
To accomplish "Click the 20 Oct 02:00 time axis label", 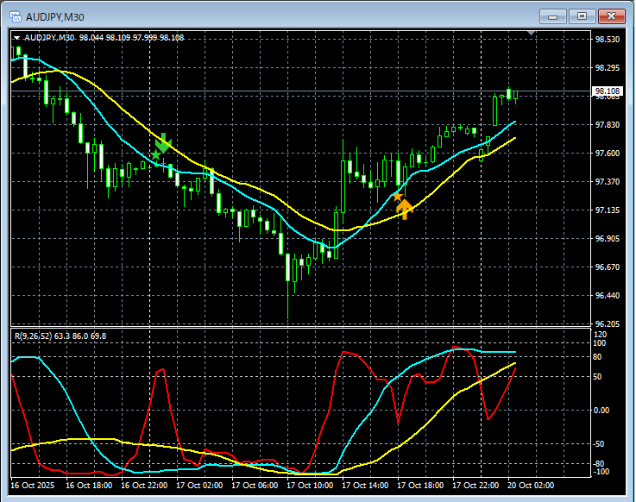I will (x=530, y=486).
